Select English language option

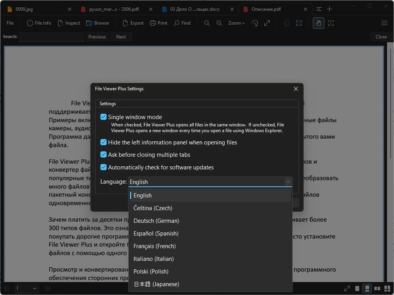coord(210,196)
